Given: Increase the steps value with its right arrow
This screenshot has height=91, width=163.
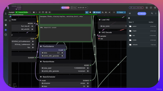Looking at the screenshot, I should (x=88, y=86).
